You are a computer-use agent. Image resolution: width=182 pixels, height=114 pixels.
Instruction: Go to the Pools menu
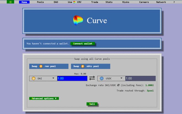point(40,2)
